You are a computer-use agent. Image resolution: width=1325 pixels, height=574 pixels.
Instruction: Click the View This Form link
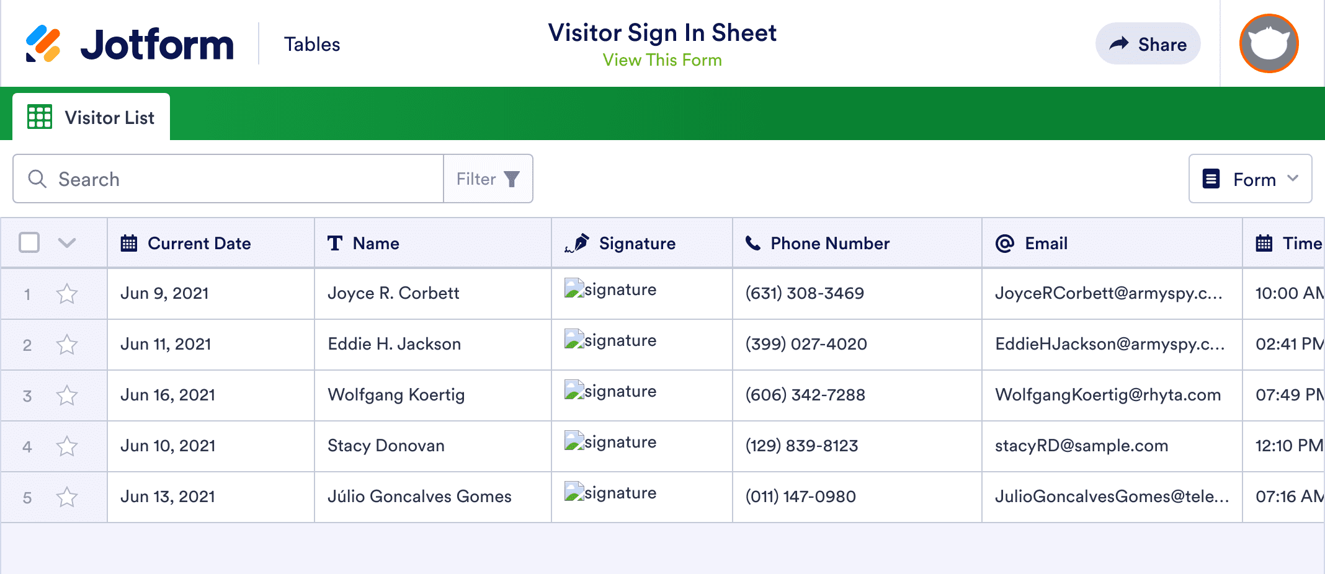pyautogui.click(x=662, y=60)
